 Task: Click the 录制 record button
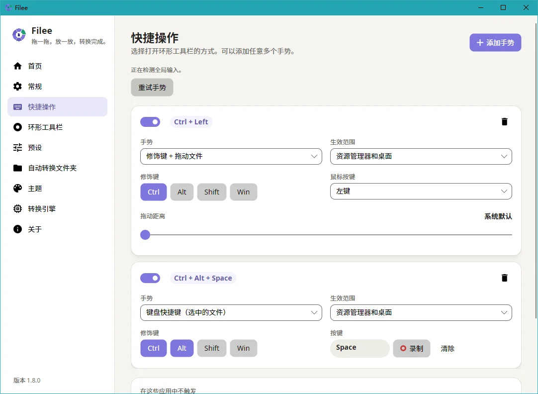411,348
